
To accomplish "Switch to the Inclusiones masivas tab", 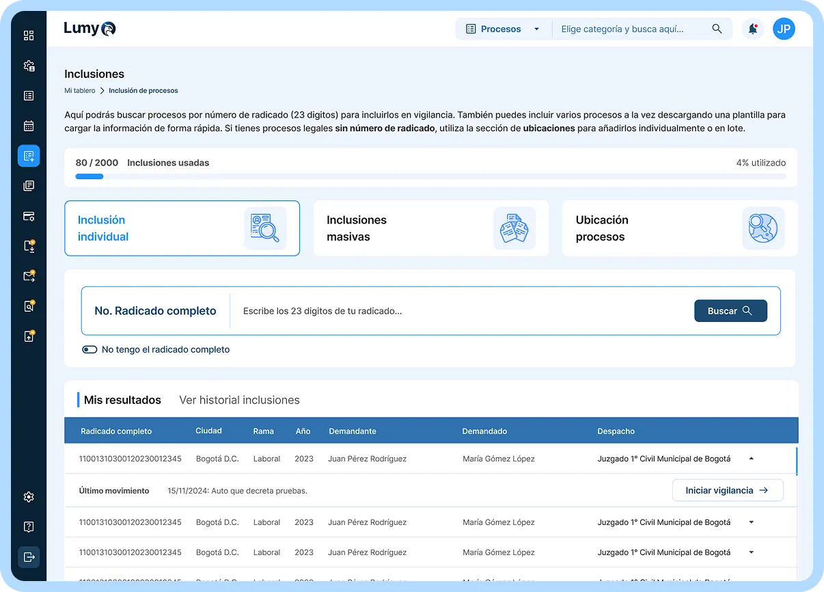I will click(x=430, y=228).
